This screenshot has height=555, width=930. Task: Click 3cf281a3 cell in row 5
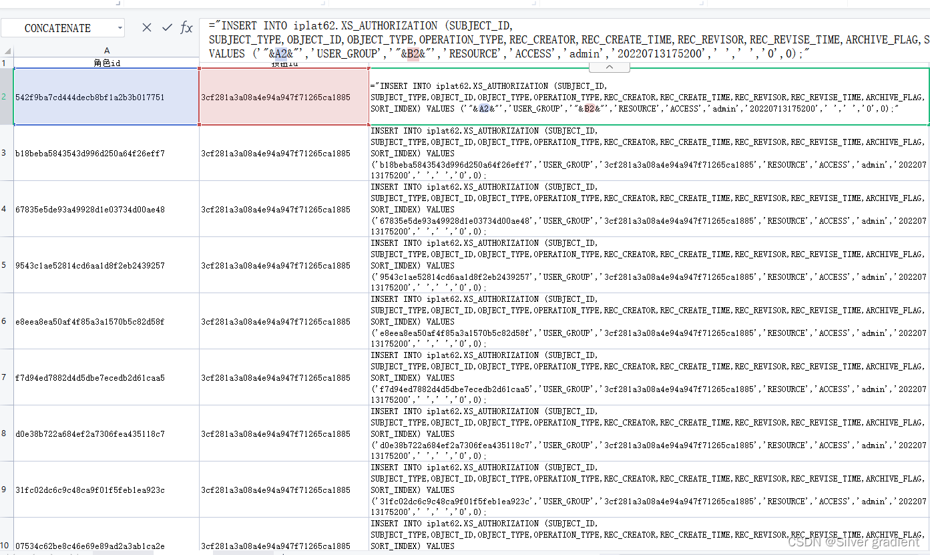click(x=284, y=265)
